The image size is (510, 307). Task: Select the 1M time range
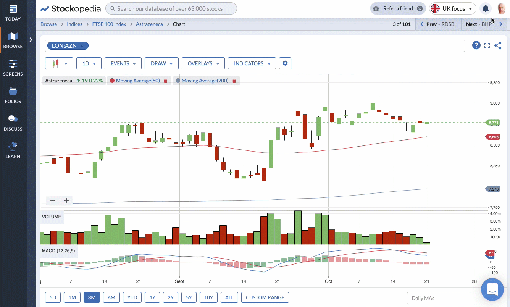[72, 297]
